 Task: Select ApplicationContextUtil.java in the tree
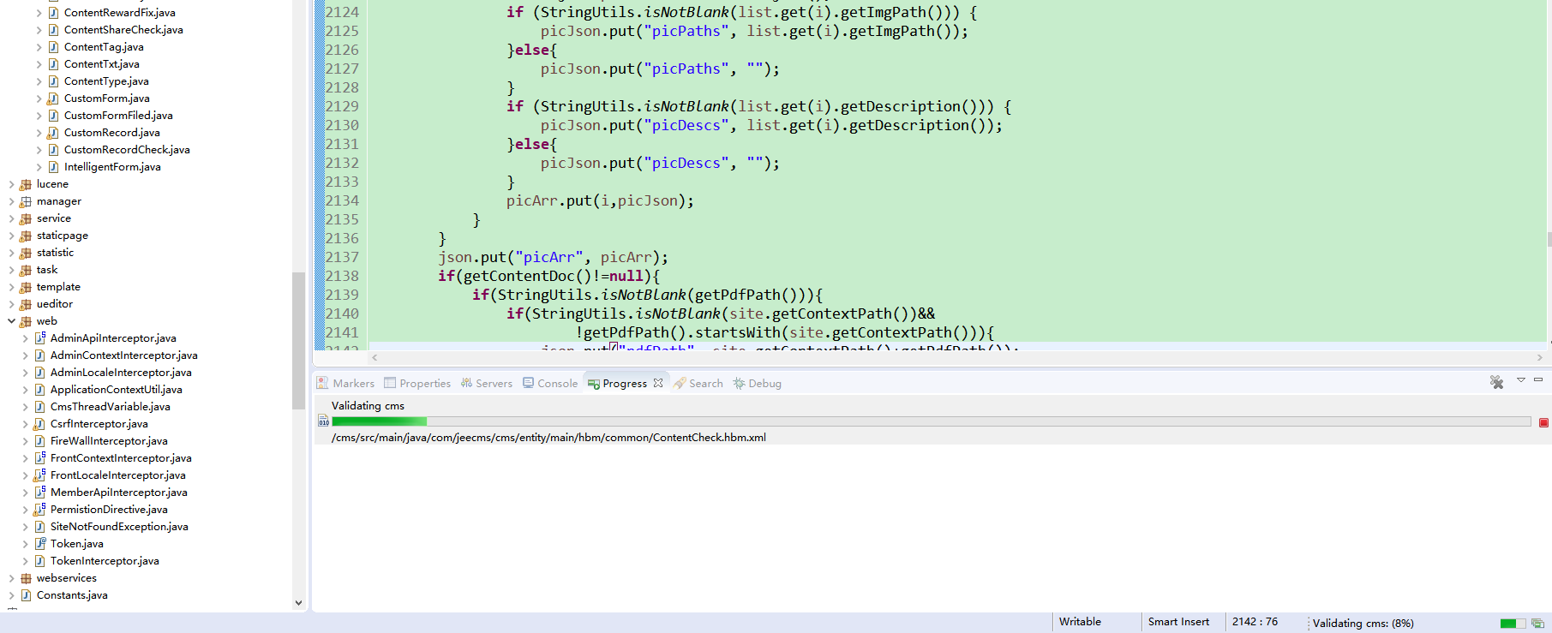point(116,390)
